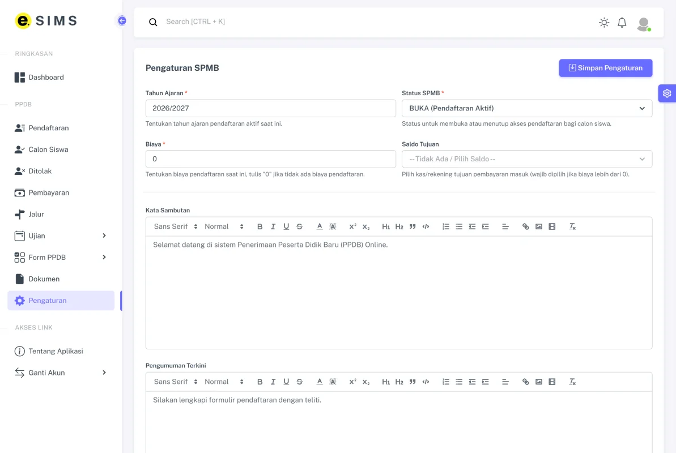Open Calon Siswa in the sidebar
This screenshot has width=676, height=453.
coord(61,149)
